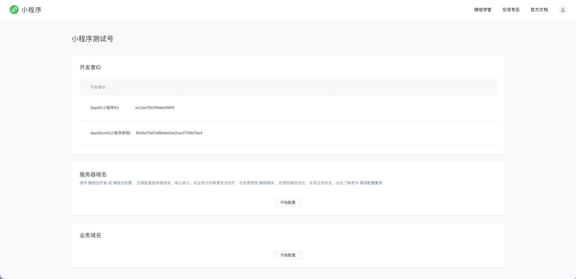The width and height of the screenshot is (576, 279).
Task: Click the 服务器域名 section heading
Action: pyautogui.click(x=93, y=175)
